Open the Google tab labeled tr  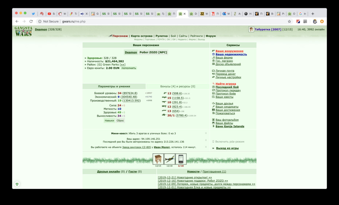(302, 13)
